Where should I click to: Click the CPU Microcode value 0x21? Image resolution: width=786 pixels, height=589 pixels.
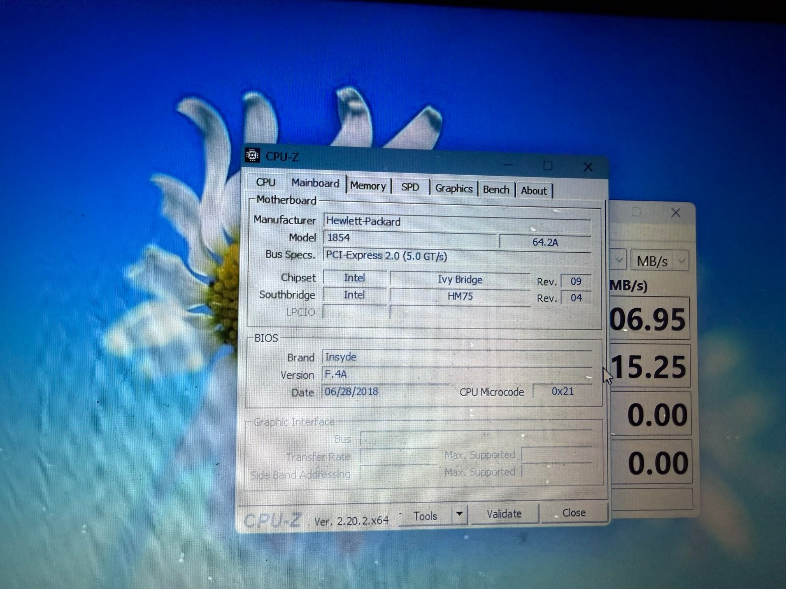point(562,392)
